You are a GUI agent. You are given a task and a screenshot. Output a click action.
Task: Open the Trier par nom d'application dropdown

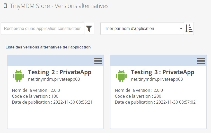coord(142,29)
